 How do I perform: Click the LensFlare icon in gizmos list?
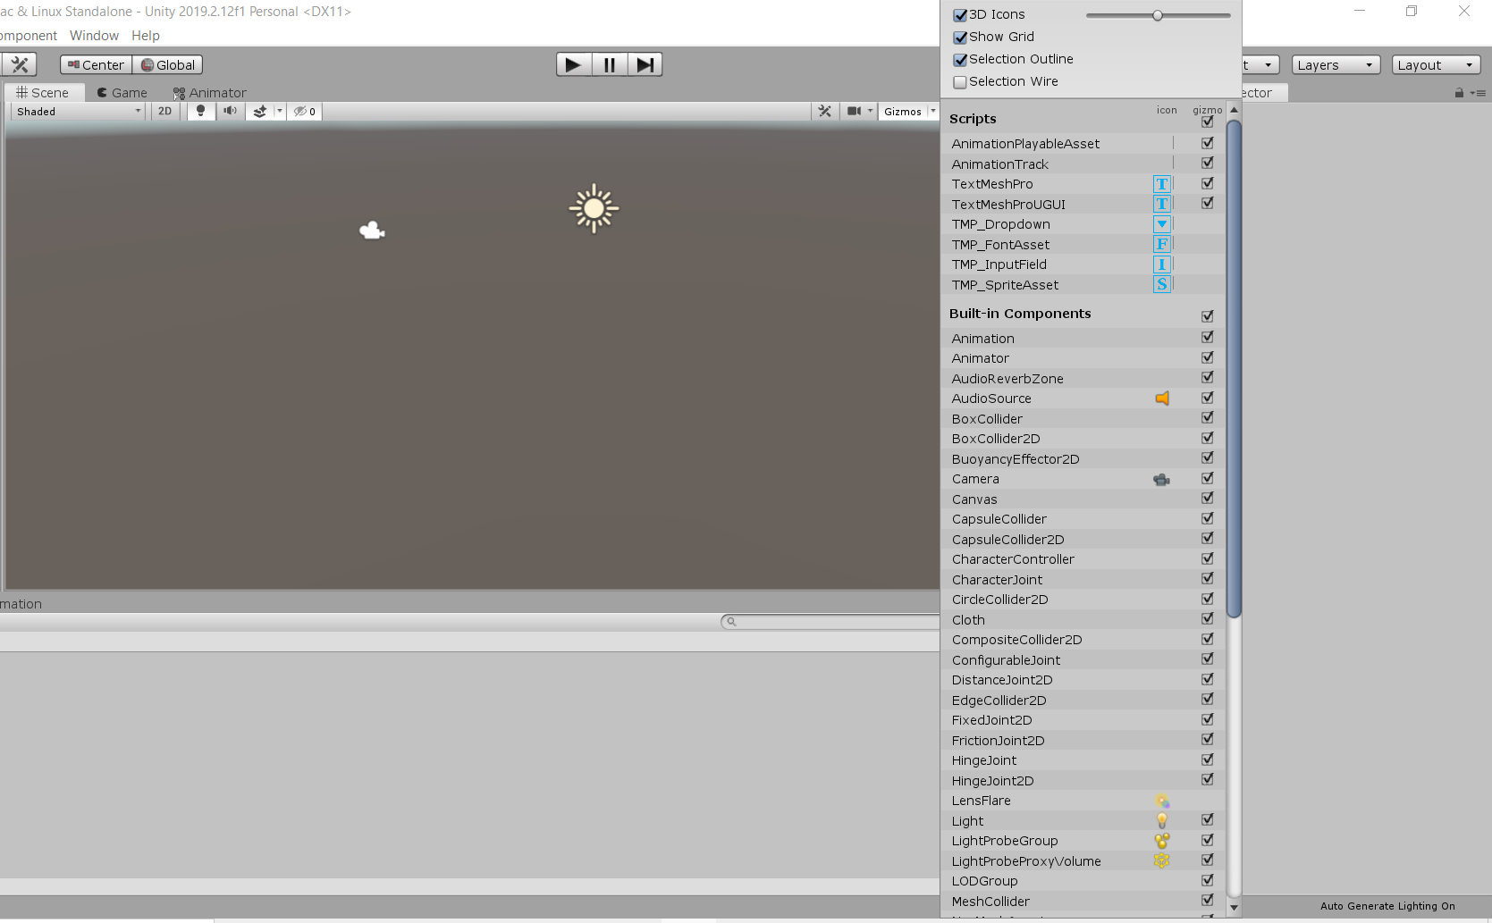click(1161, 801)
